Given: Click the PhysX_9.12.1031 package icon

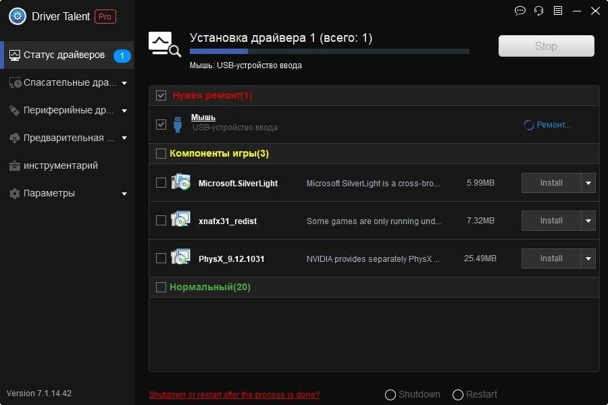Looking at the screenshot, I should (x=180, y=257).
